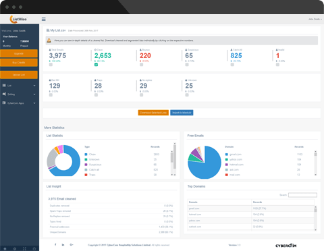Expand the Setting sidebar menu arrow

[x=34, y=94]
